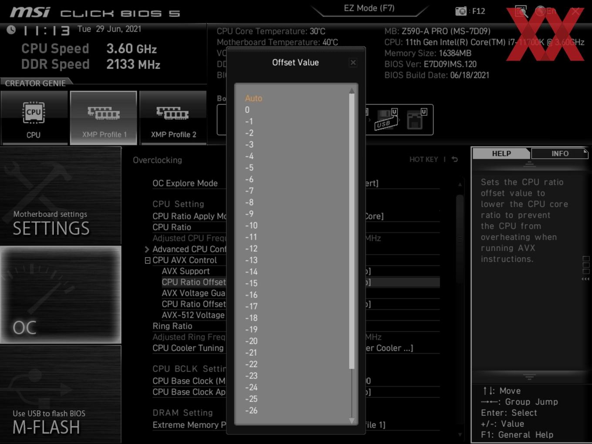Image resolution: width=592 pixels, height=444 pixels.
Task: Choose offset value -9
Action: (x=249, y=214)
